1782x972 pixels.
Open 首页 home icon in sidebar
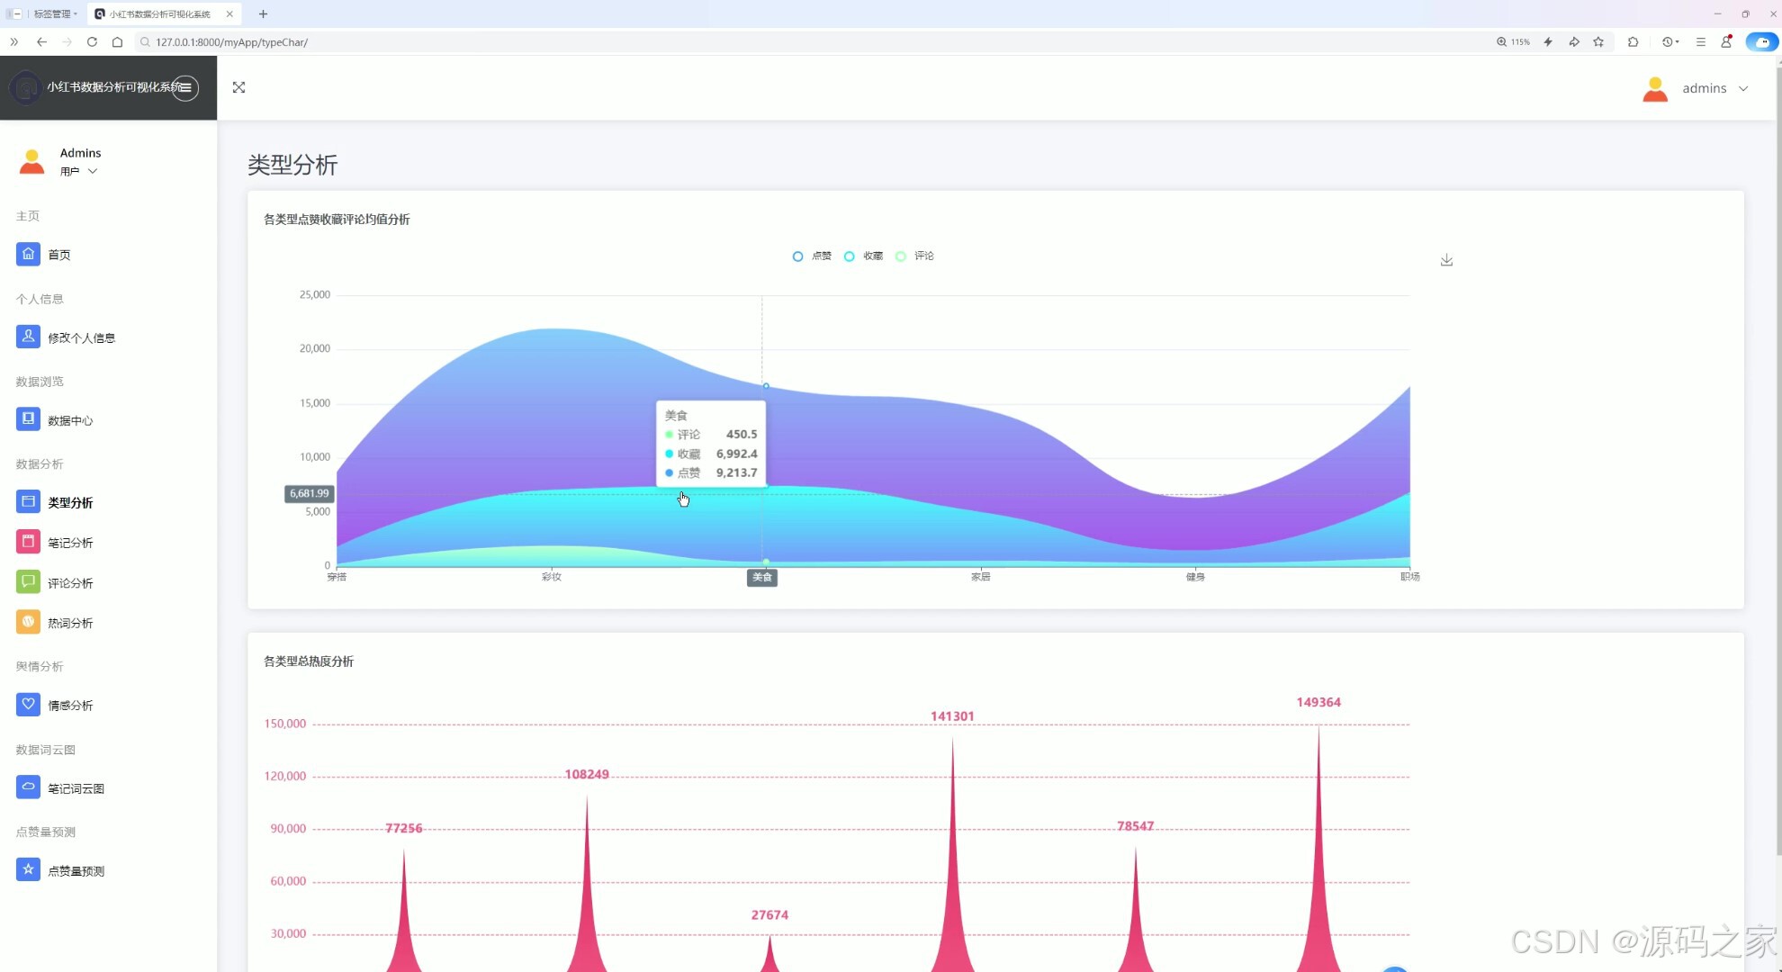28,255
